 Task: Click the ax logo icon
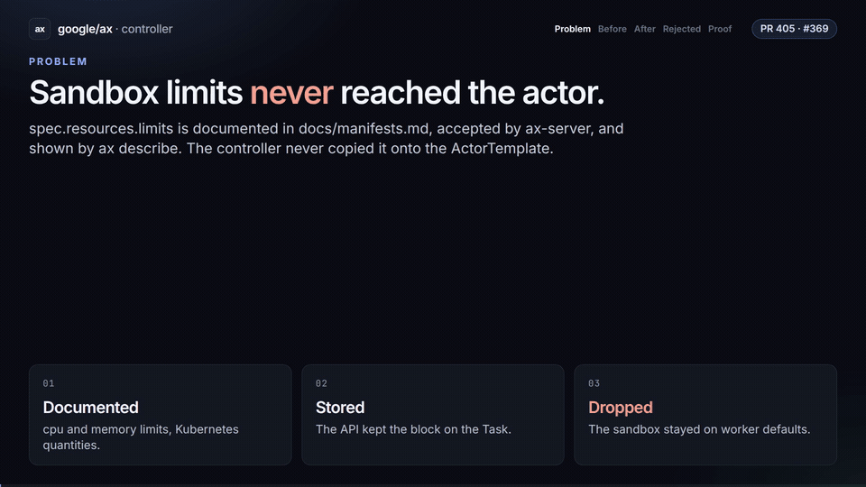click(x=40, y=29)
